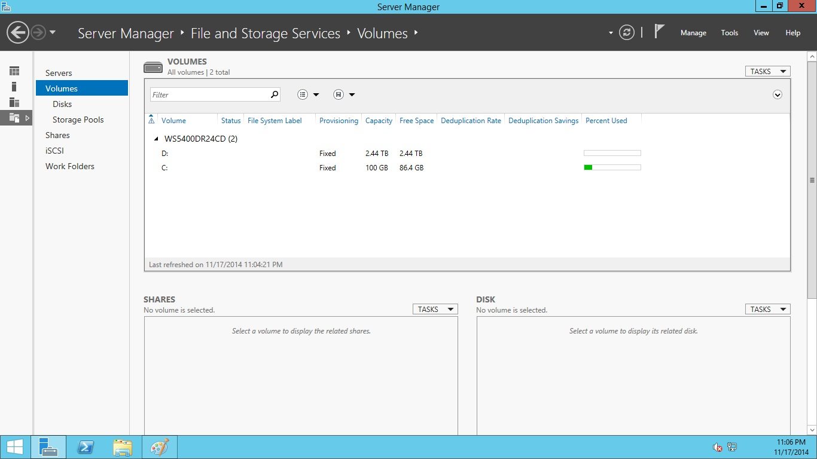Sort by the Free Space column header
Viewport: 817px width, 459px height.
416,120
